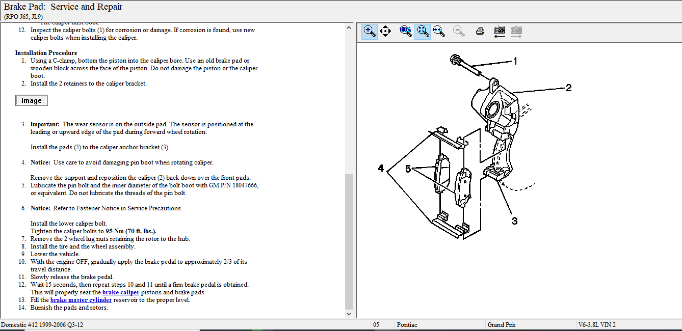Print the brake caliper diagram
682x331 pixels.
pyautogui.click(x=480, y=32)
